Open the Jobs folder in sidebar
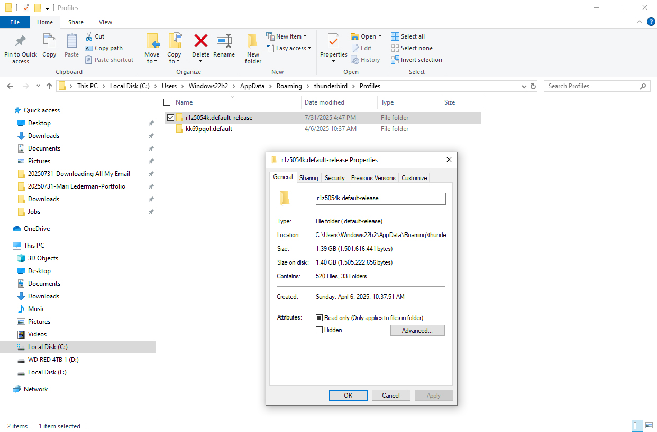This screenshot has height=432, width=657. [34, 212]
